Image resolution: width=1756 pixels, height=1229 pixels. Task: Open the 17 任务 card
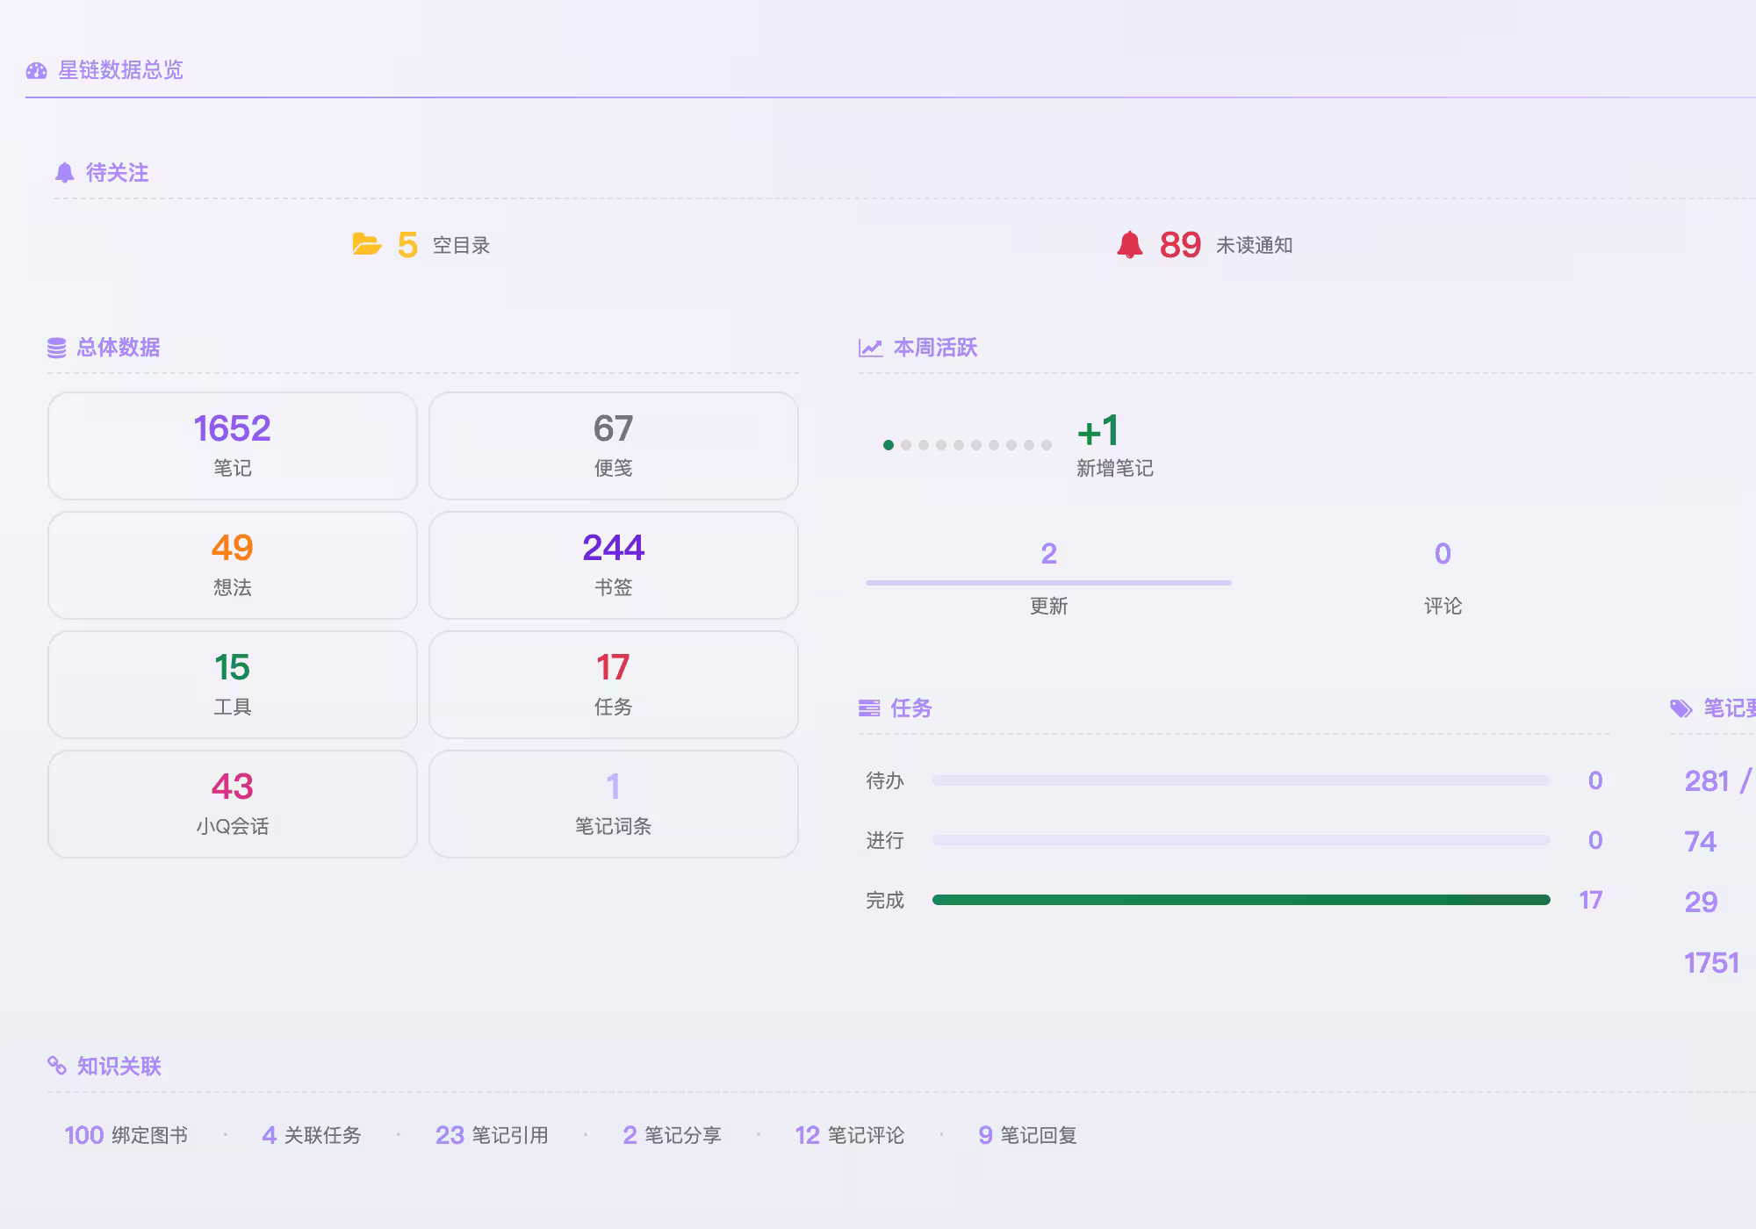614,685
